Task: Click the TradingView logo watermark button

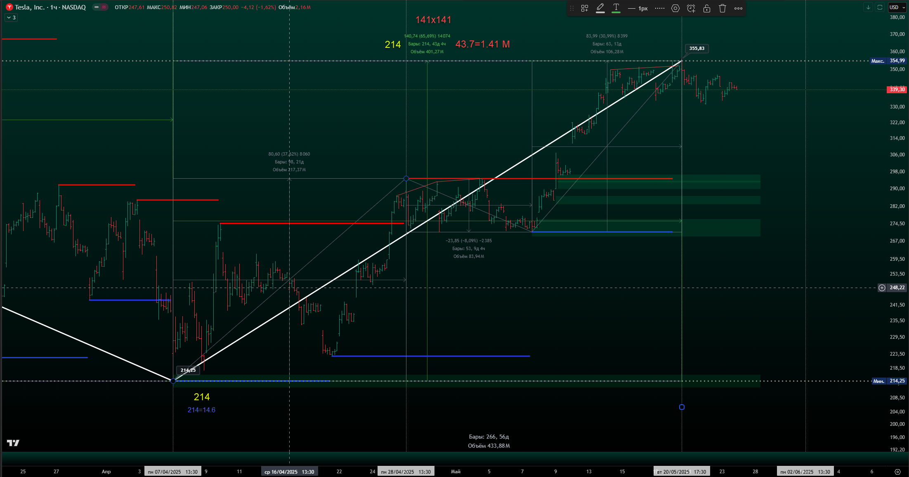Action: (x=13, y=443)
